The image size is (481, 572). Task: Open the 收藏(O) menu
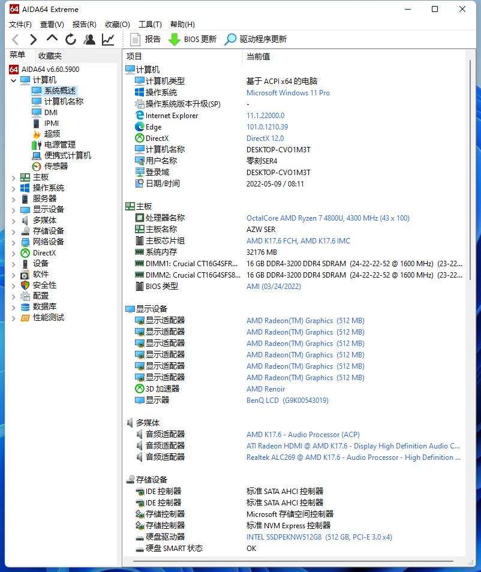(x=117, y=24)
